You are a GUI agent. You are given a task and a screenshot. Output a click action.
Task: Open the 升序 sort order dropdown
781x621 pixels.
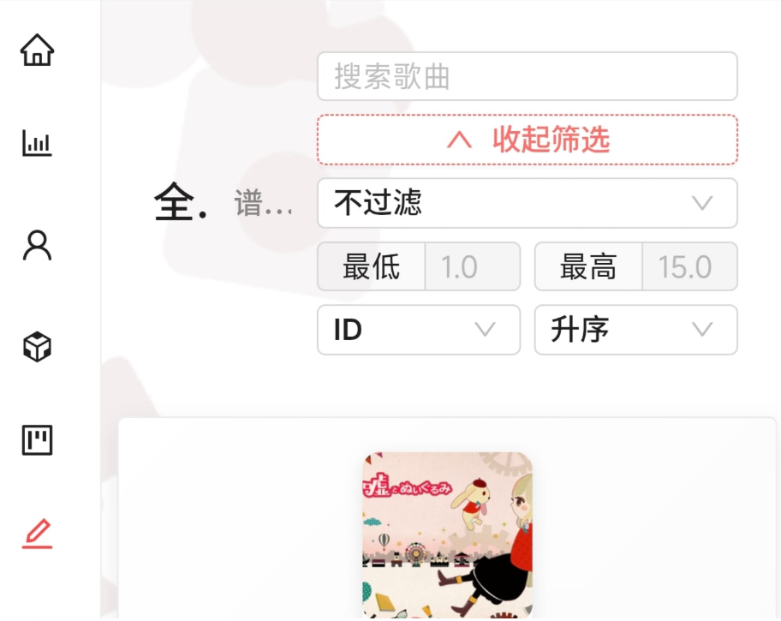(636, 330)
